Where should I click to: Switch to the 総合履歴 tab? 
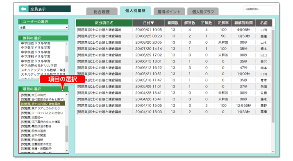tap(102, 11)
